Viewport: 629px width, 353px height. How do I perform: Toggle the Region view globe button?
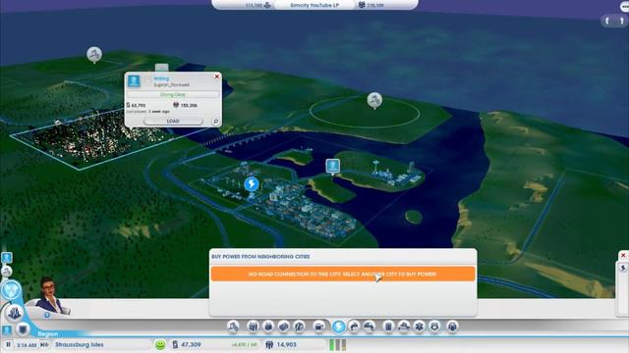coord(11,290)
